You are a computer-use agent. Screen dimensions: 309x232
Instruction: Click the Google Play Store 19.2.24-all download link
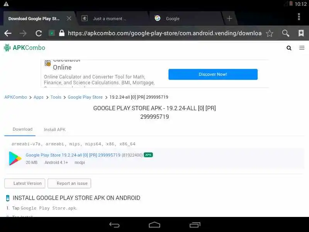[73, 155]
